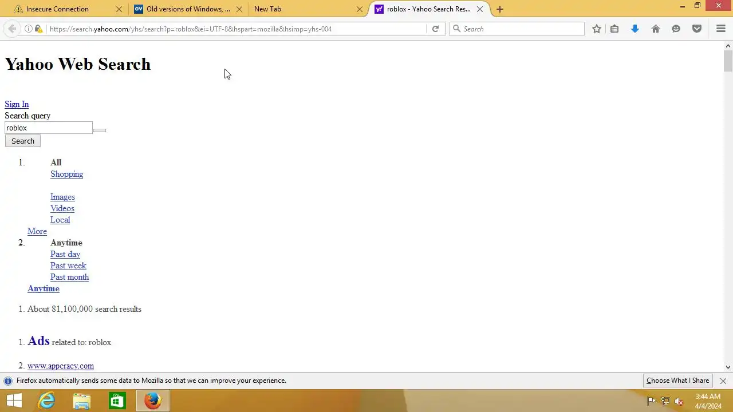Close the roblox Yahoo Search tab

[480, 9]
